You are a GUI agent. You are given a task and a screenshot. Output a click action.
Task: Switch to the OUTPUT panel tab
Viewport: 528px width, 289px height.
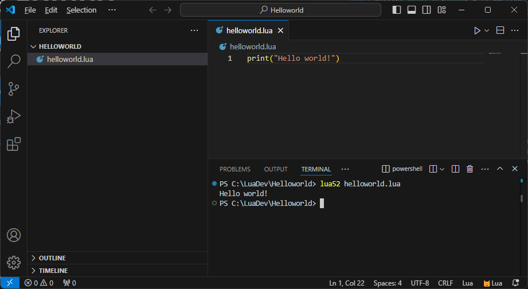(x=276, y=169)
